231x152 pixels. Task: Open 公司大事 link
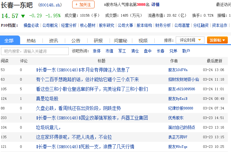click(x=125, y=25)
